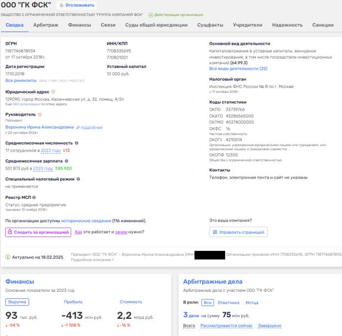Click the info icon beside Юридический адрес
The height and width of the screenshot is (336, 342).
(53, 92)
